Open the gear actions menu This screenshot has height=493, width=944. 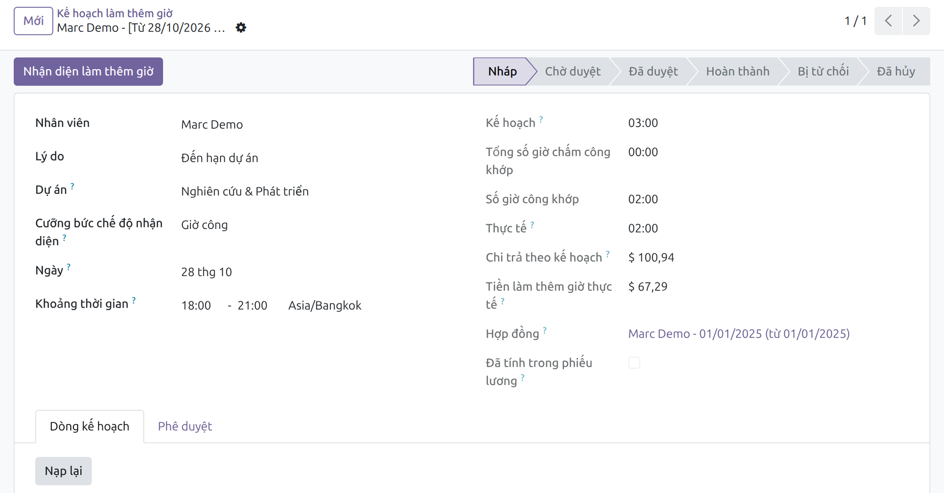point(241,28)
